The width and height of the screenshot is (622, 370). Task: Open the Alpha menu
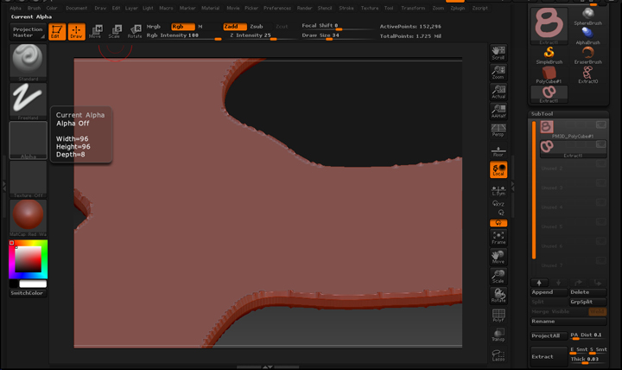coord(16,8)
